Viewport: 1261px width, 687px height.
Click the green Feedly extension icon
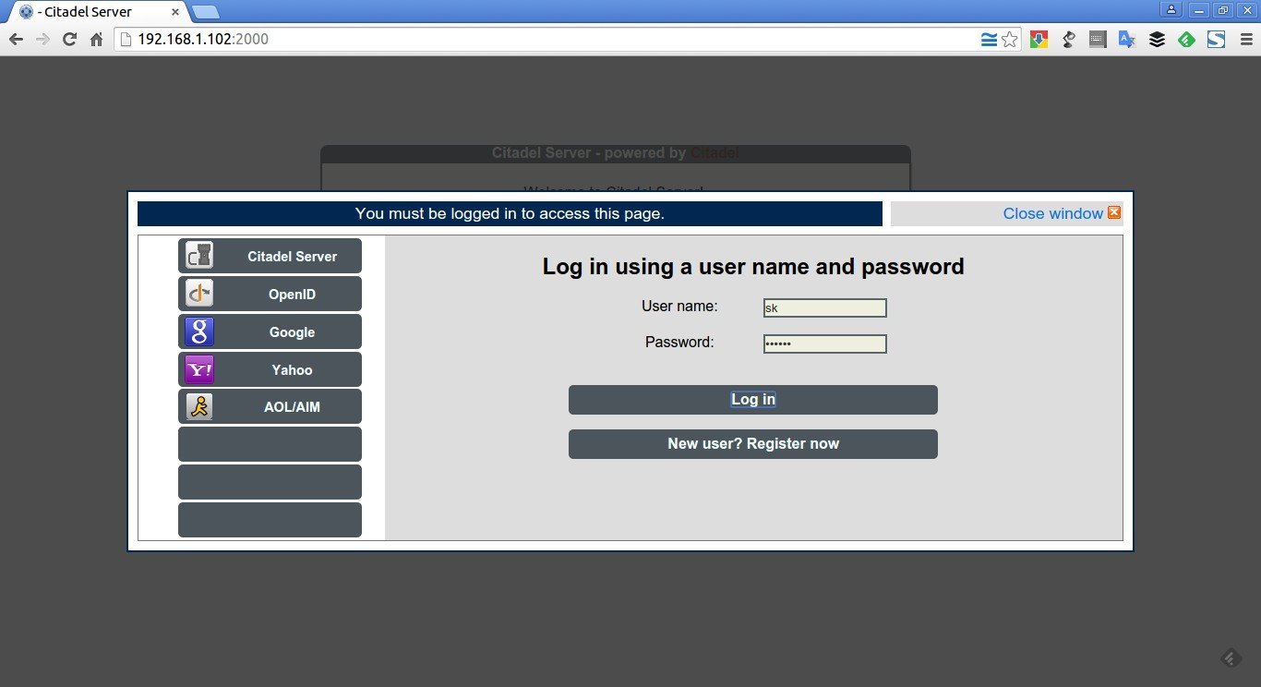1186,40
